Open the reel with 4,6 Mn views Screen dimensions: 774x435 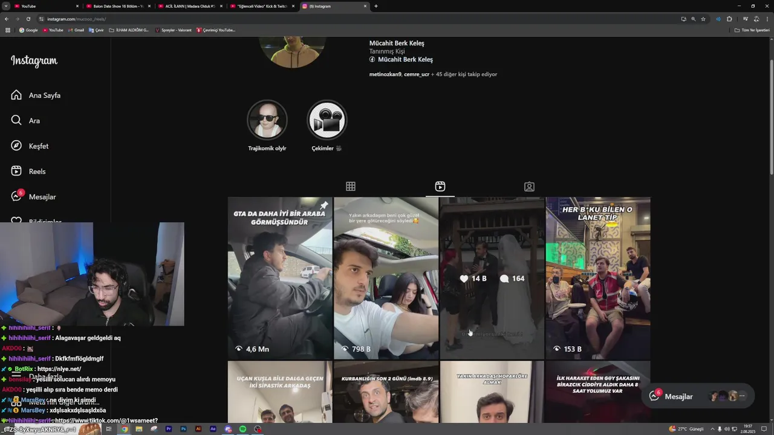tap(280, 278)
